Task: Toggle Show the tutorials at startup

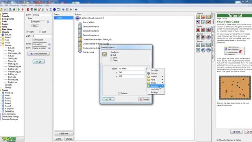Action: click(218, 140)
